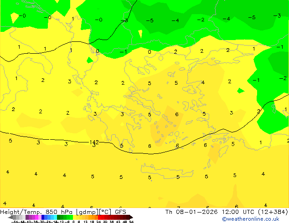
Task: Select the dark blue legend swatch
Action: 43,217
